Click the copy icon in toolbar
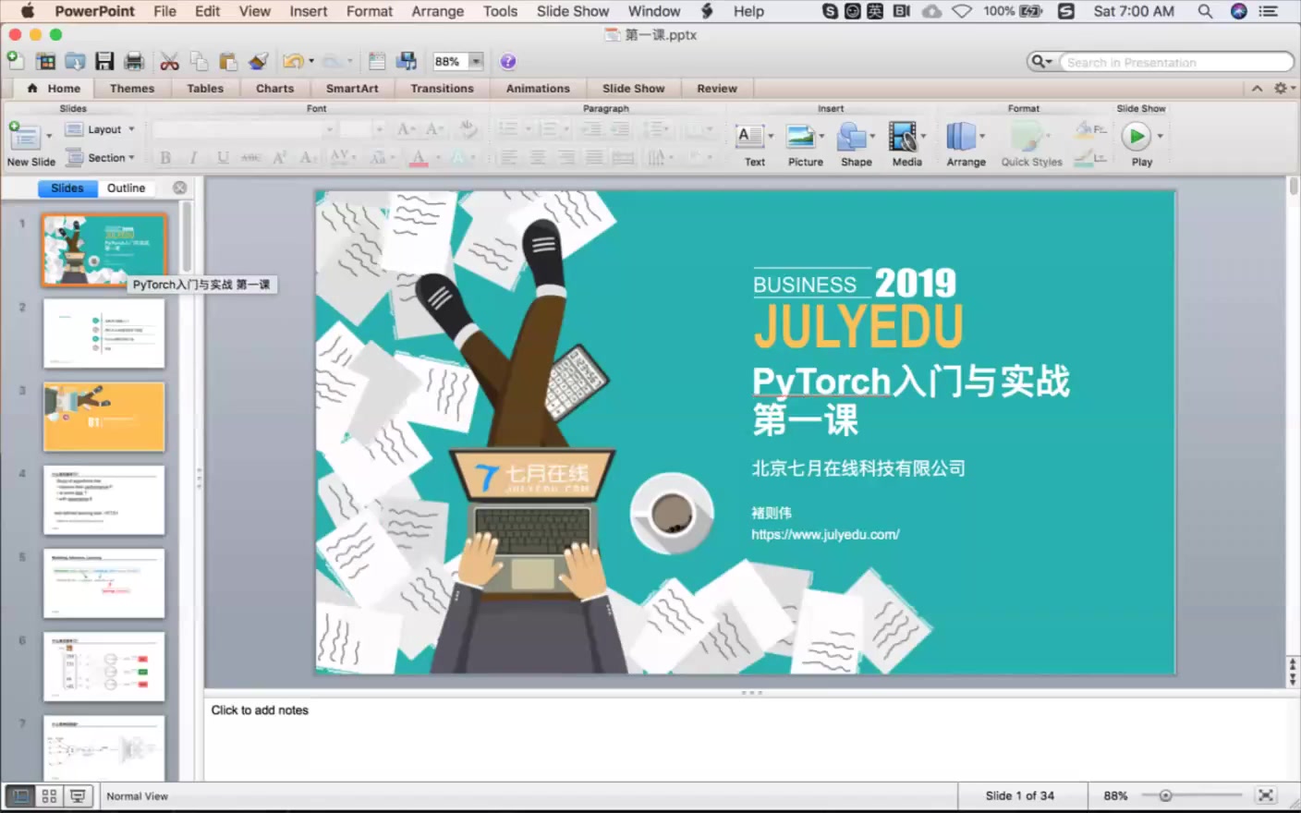 click(x=199, y=62)
